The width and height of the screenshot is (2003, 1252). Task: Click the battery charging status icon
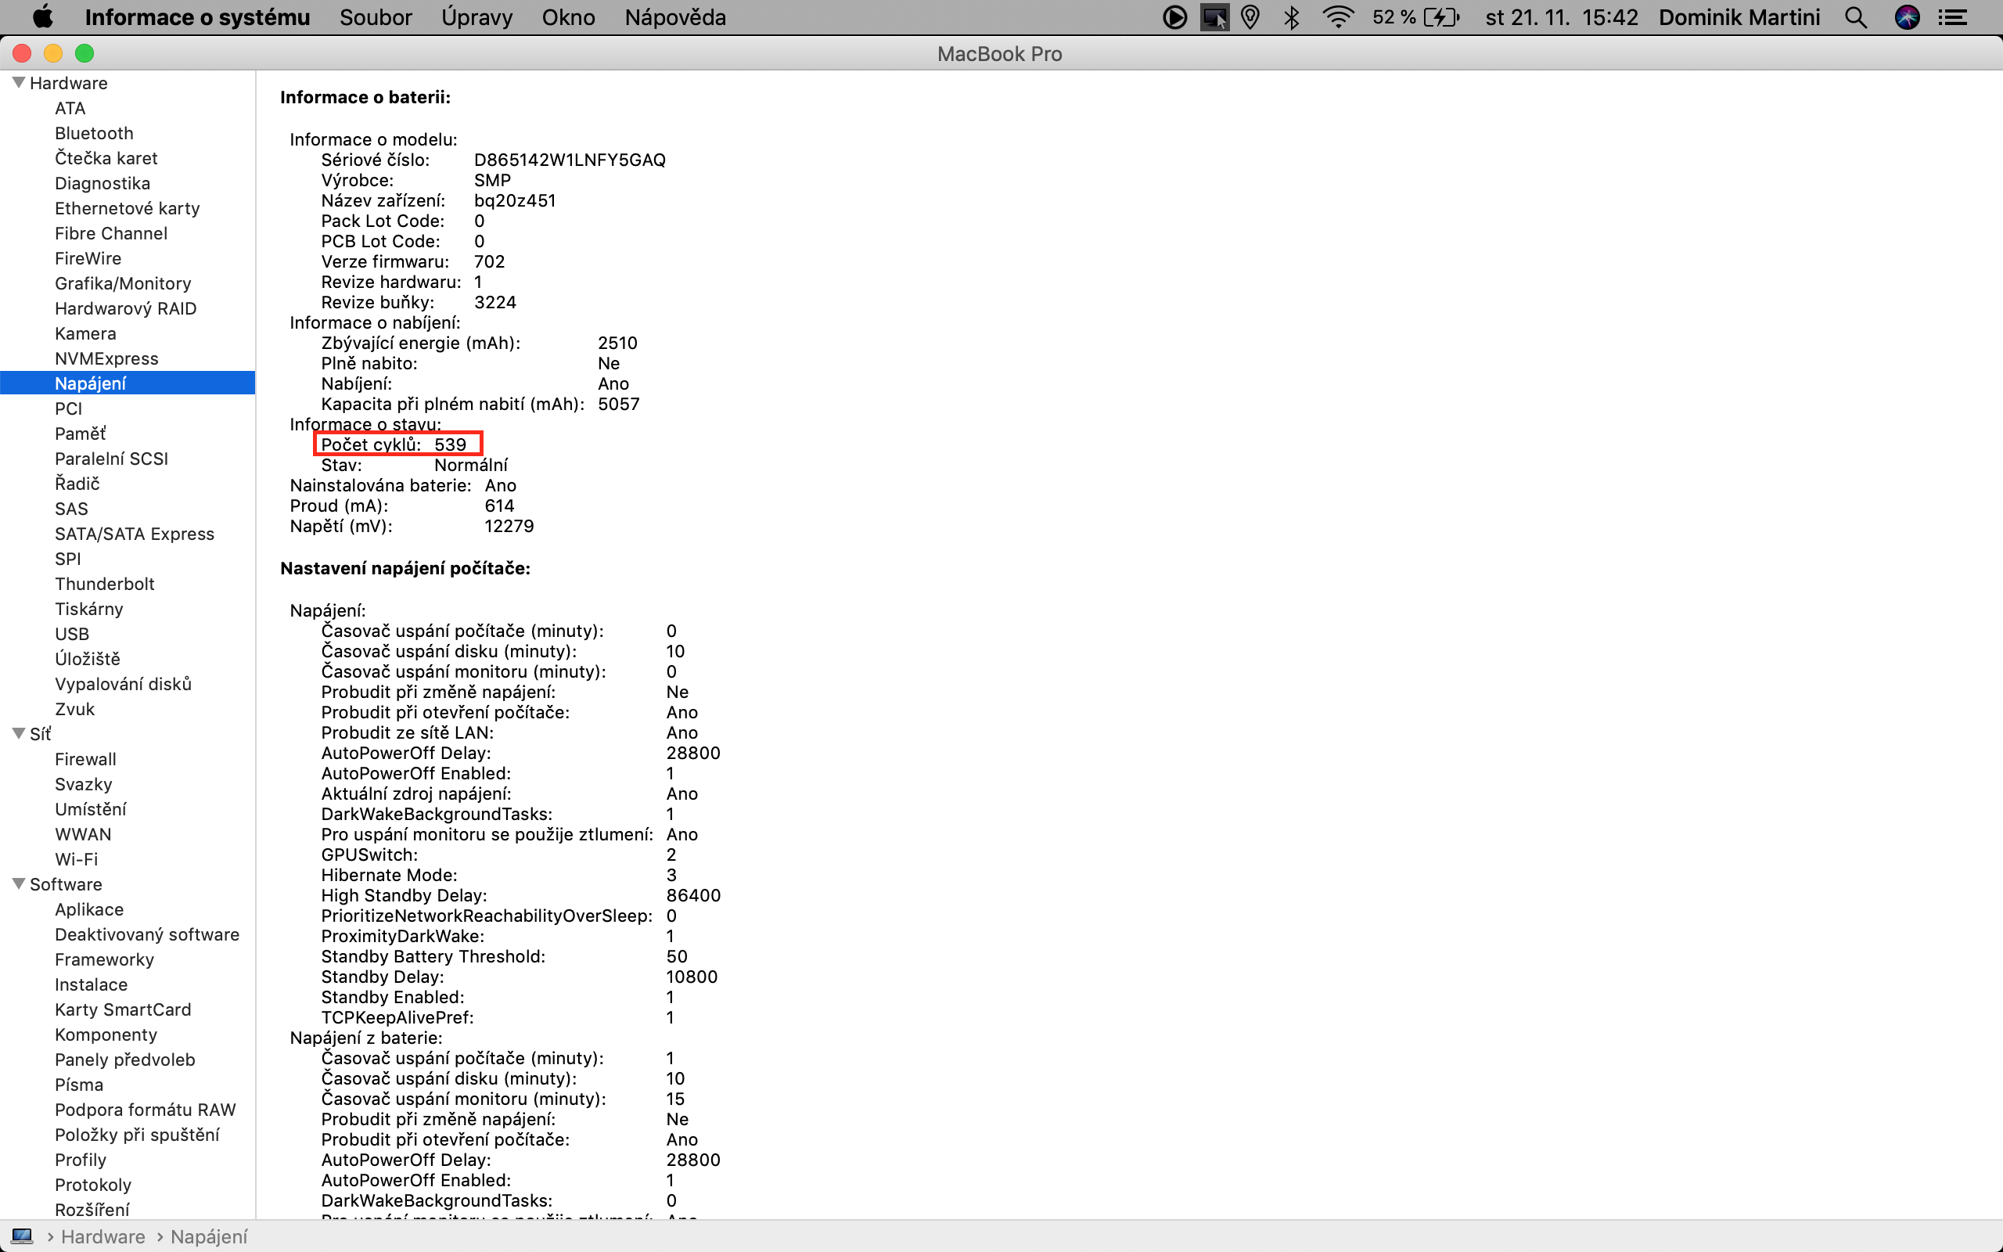[x=1441, y=17]
